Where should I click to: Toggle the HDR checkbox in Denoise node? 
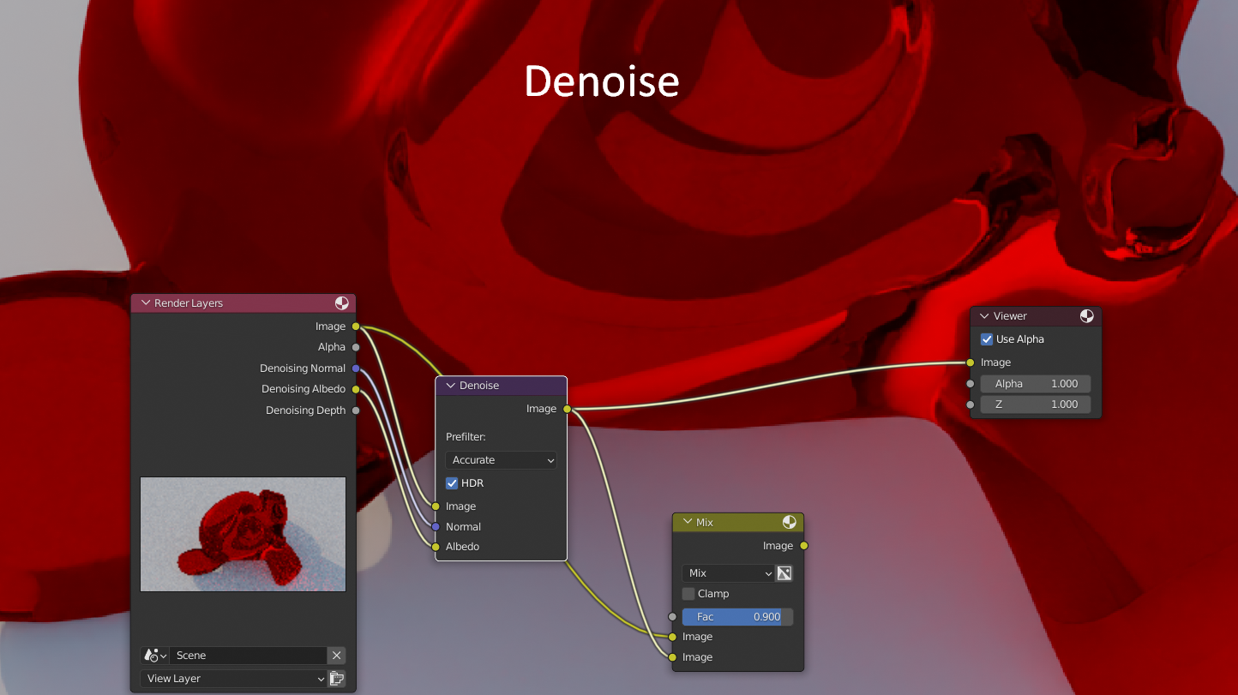click(x=452, y=483)
